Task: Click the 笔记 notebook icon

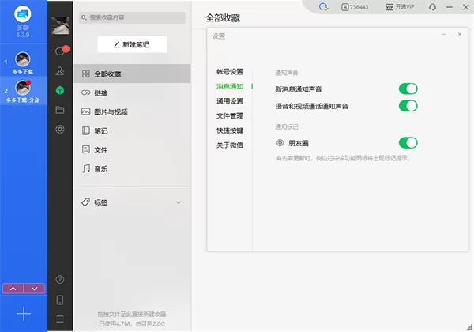Action: (x=86, y=130)
